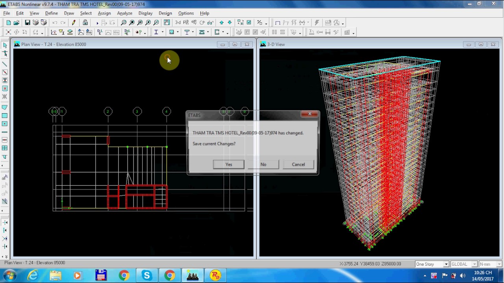Open the Assign menu
504x283 pixels.
[x=104, y=13]
